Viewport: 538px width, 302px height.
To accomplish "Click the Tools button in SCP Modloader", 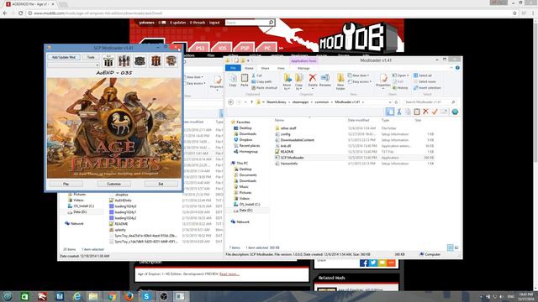I will [x=91, y=57].
